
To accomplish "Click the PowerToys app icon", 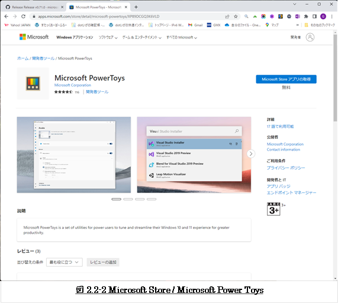I will [x=33, y=84].
